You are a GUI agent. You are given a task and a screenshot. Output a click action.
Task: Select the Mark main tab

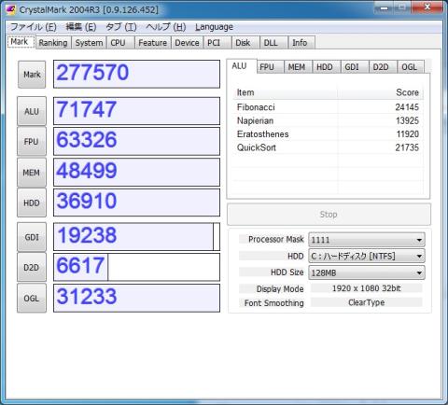[x=21, y=42]
